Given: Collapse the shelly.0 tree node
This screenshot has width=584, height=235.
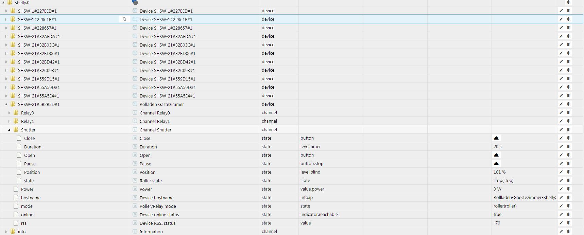Looking at the screenshot, I should (3, 2).
